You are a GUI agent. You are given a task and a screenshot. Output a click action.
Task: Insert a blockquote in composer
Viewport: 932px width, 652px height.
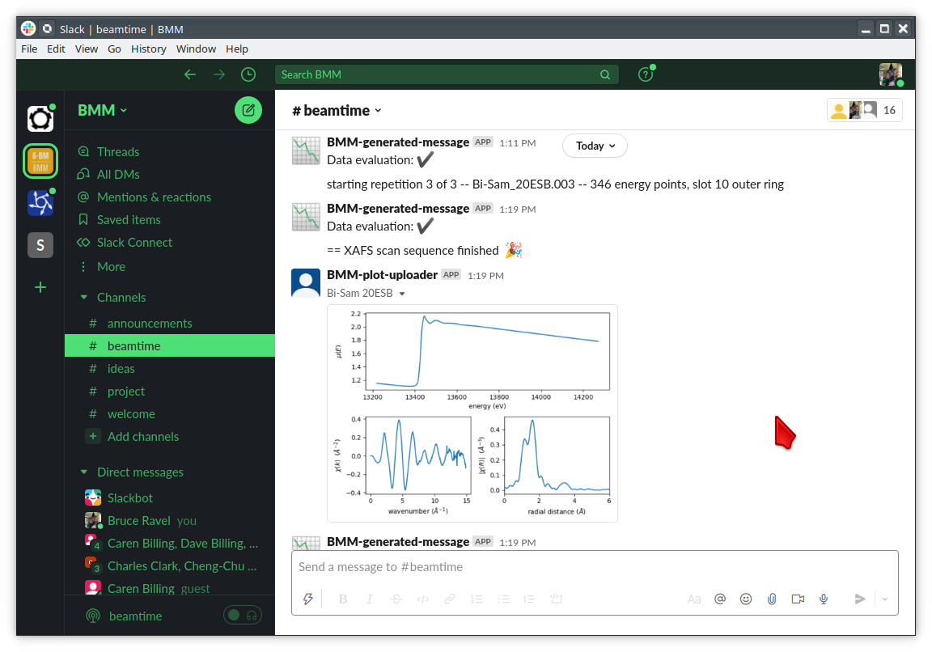pyautogui.click(x=530, y=599)
